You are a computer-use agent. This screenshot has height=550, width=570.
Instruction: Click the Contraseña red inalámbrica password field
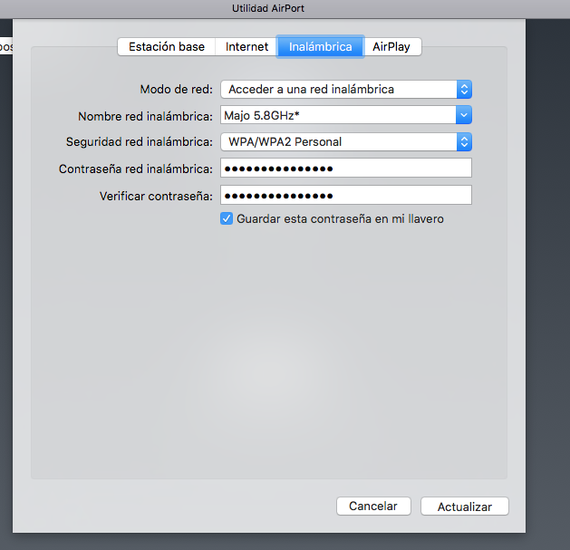pyautogui.click(x=346, y=168)
